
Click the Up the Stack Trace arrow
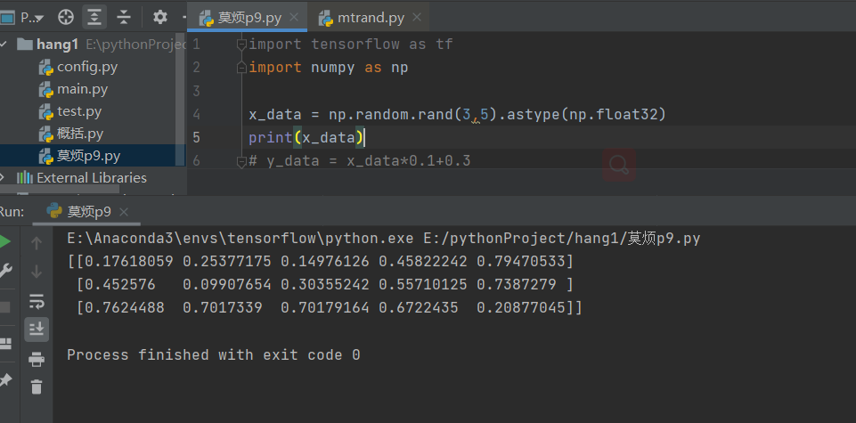(37, 243)
